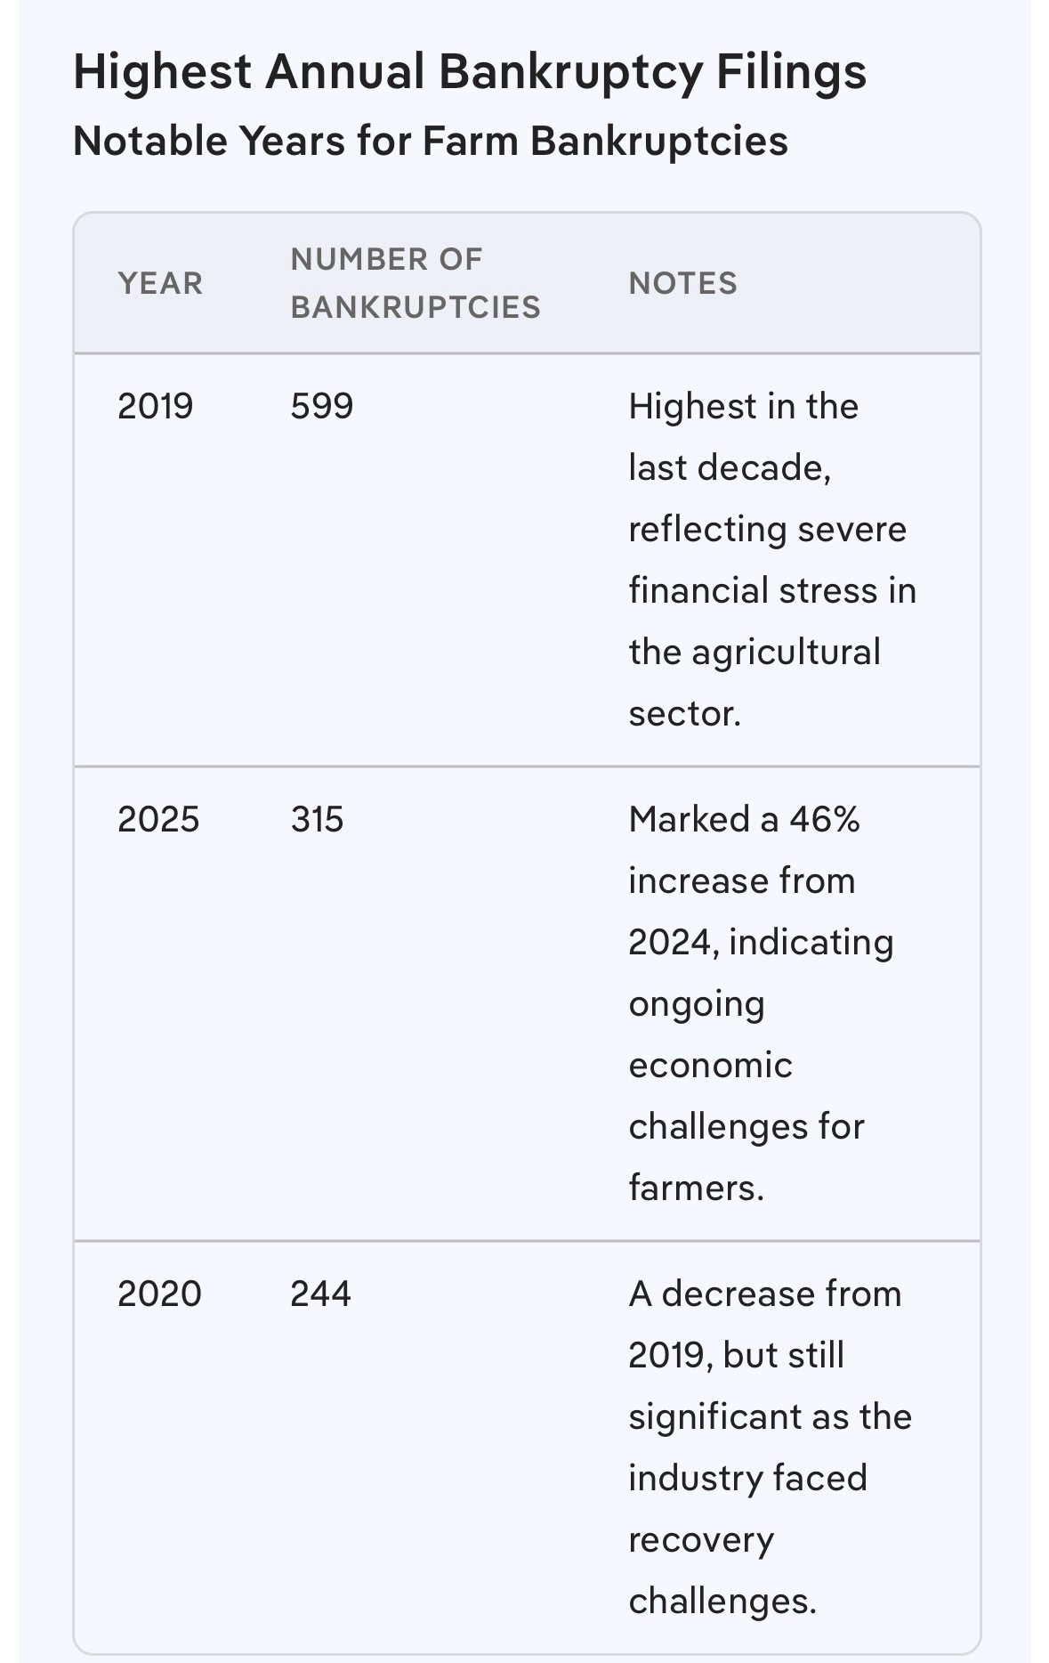The height and width of the screenshot is (1663, 1049).
Task: Click the "financial stress in" note line
Action: point(772,590)
